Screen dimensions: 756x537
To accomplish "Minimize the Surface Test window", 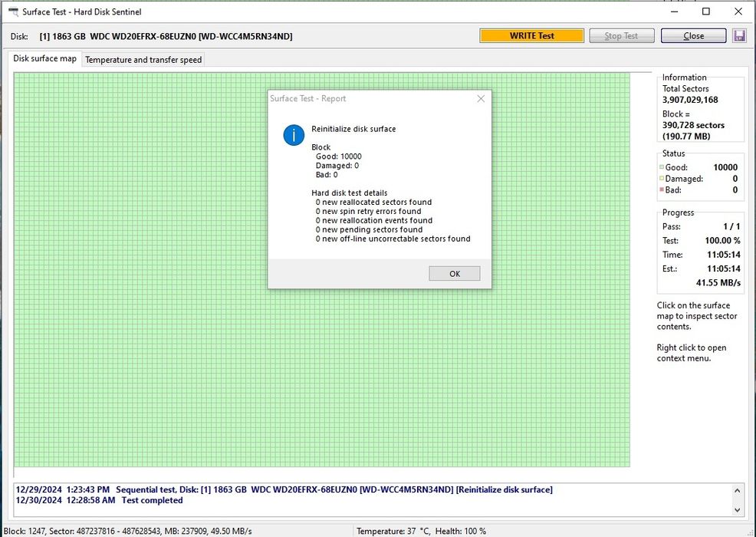I will (x=674, y=12).
